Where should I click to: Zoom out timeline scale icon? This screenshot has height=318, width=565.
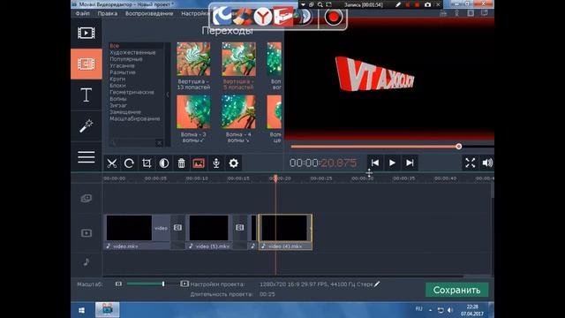pos(118,284)
